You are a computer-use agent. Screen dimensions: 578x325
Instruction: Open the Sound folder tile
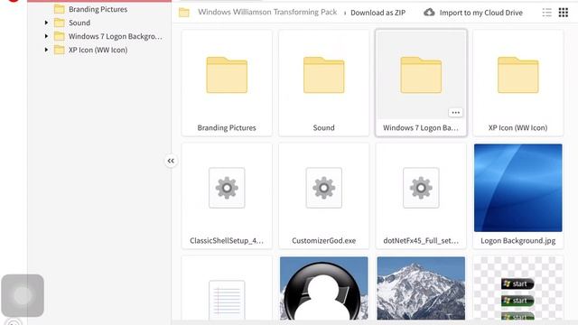(323, 83)
